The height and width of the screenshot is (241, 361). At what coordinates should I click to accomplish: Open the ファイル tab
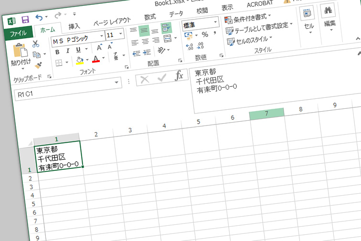(18, 33)
